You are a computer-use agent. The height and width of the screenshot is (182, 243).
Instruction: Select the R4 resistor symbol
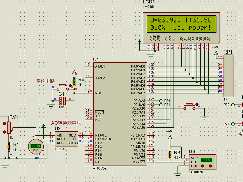pyautogui.click(x=74, y=81)
